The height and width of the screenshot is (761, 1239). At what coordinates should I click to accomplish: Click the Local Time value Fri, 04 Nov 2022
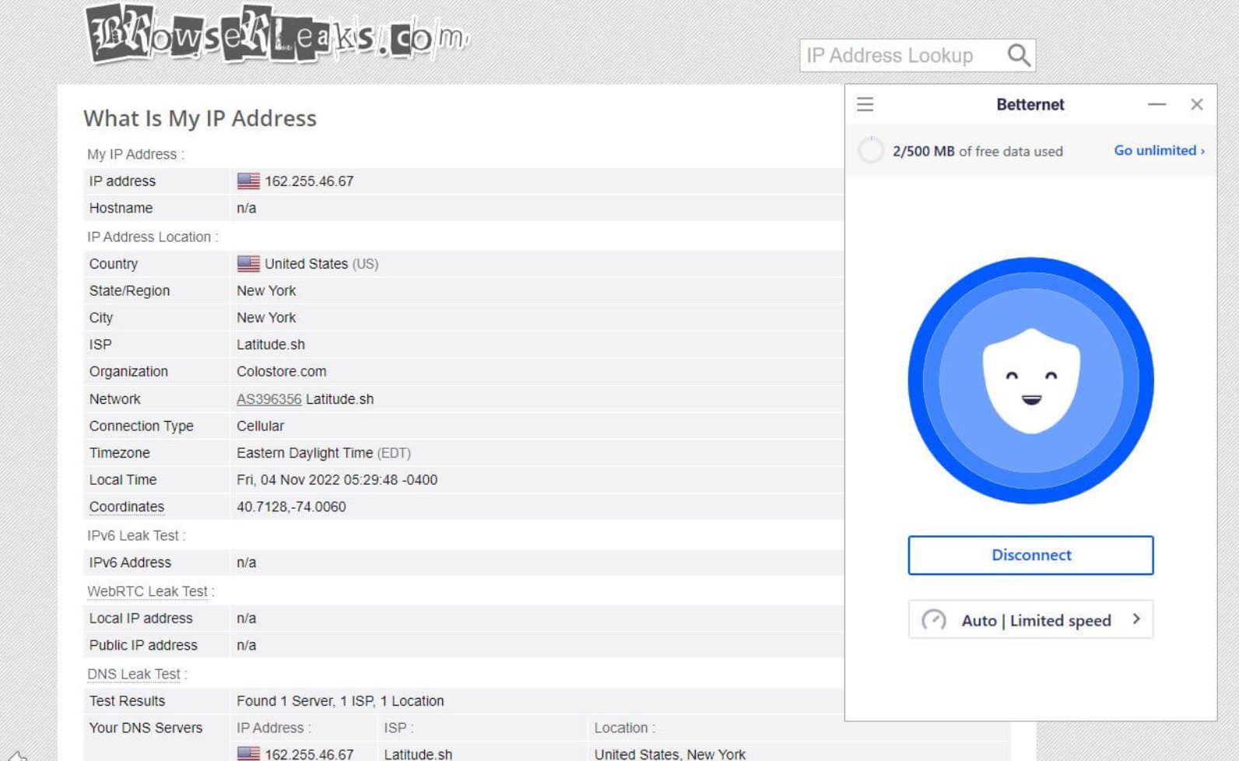coord(337,480)
